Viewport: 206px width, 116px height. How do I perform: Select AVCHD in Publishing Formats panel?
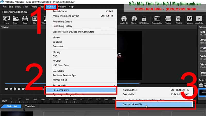[x=202, y=41]
